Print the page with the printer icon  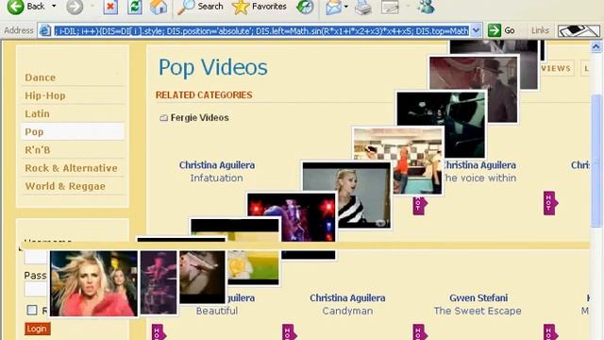pyautogui.click(x=362, y=7)
